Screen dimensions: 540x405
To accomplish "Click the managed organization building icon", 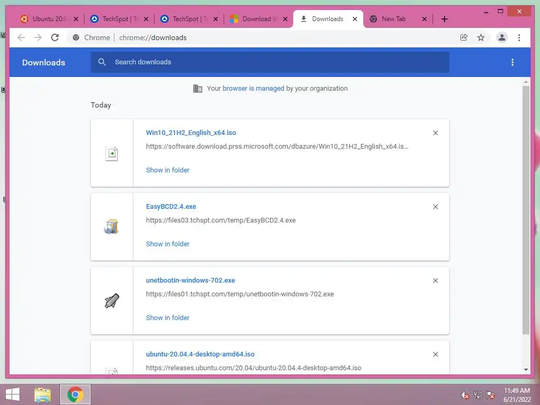I will pos(198,89).
